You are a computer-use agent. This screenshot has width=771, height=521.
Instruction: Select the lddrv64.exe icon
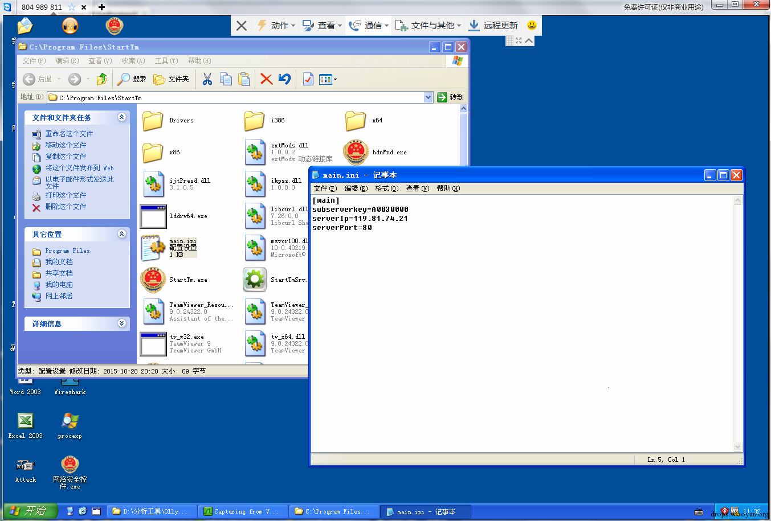click(x=153, y=216)
